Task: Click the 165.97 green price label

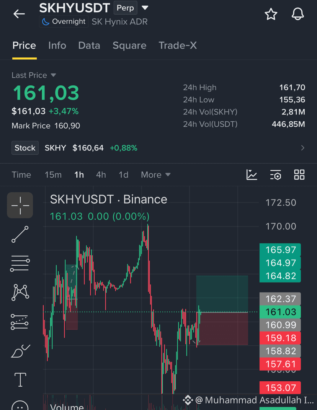Action: 280,250
